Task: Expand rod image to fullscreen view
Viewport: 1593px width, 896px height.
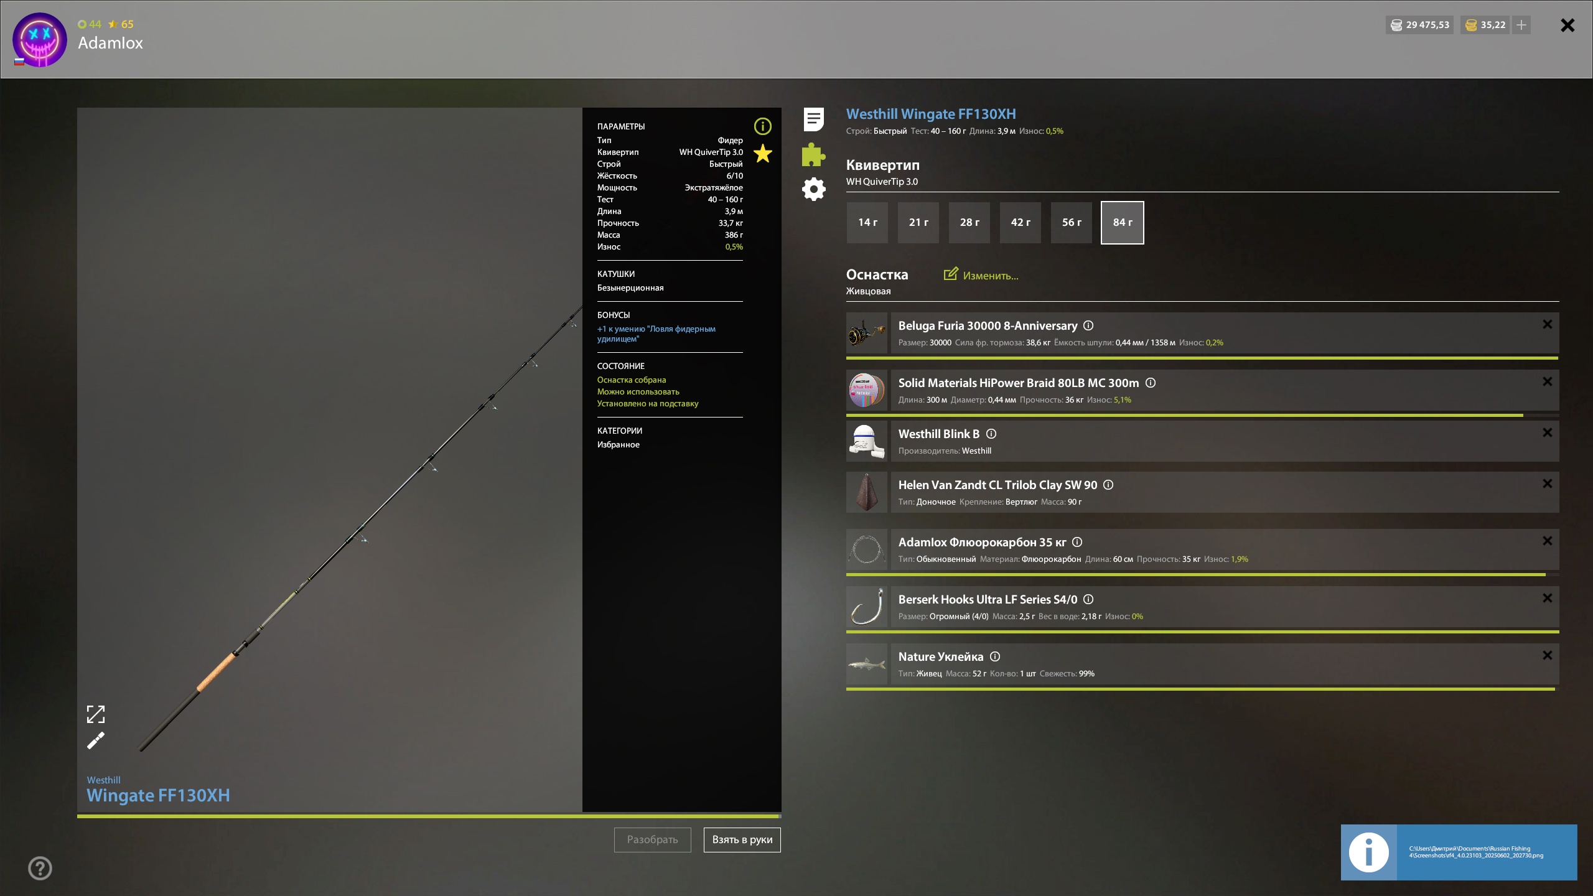Action: pyautogui.click(x=96, y=714)
